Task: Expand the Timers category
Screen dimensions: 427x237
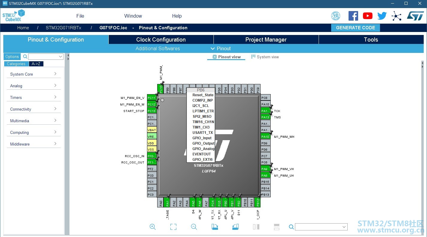Action: click(34, 97)
